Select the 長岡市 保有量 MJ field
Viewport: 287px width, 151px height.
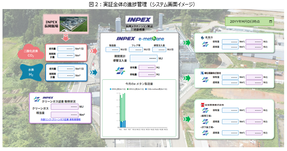pos(254,42)
